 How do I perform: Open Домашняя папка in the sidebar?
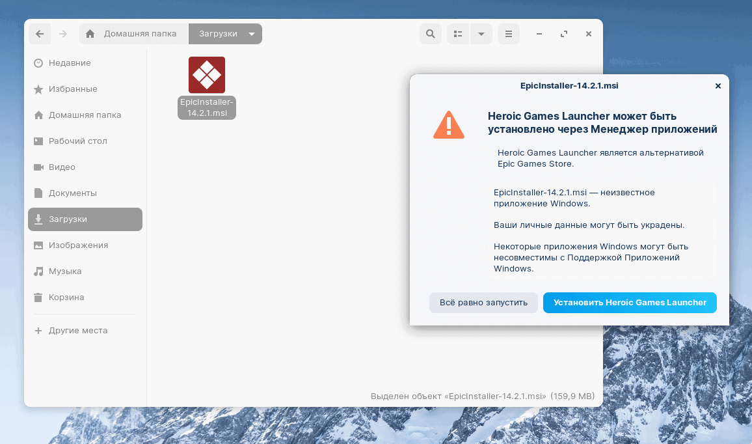(x=85, y=115)
